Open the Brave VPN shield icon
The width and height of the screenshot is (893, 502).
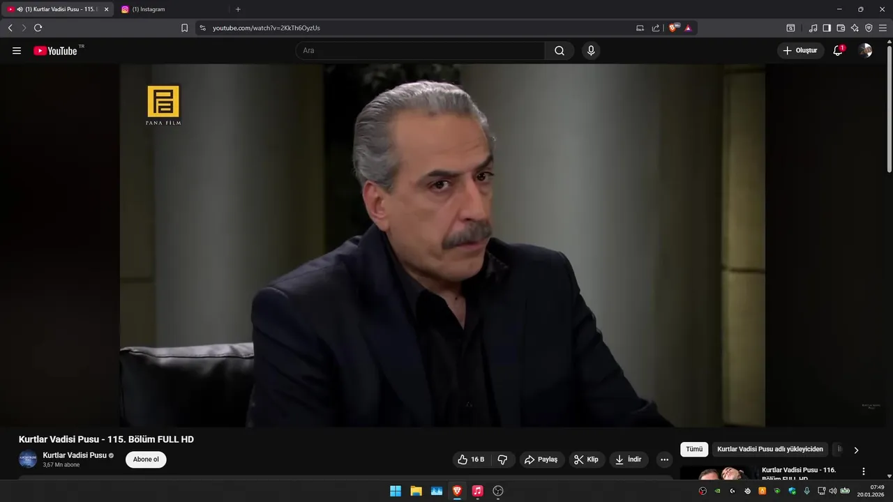click(x=869, y=28)
